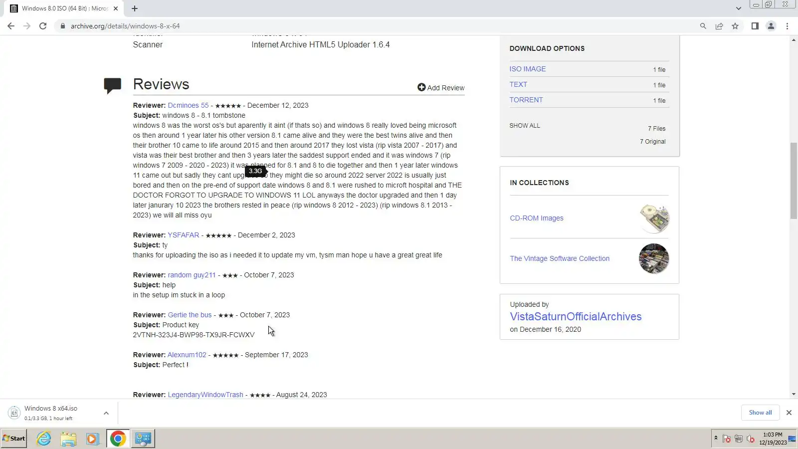Viewport: 798px width, 449px height.
Task: Click the Add Review button
Action: tap(441, 88)
